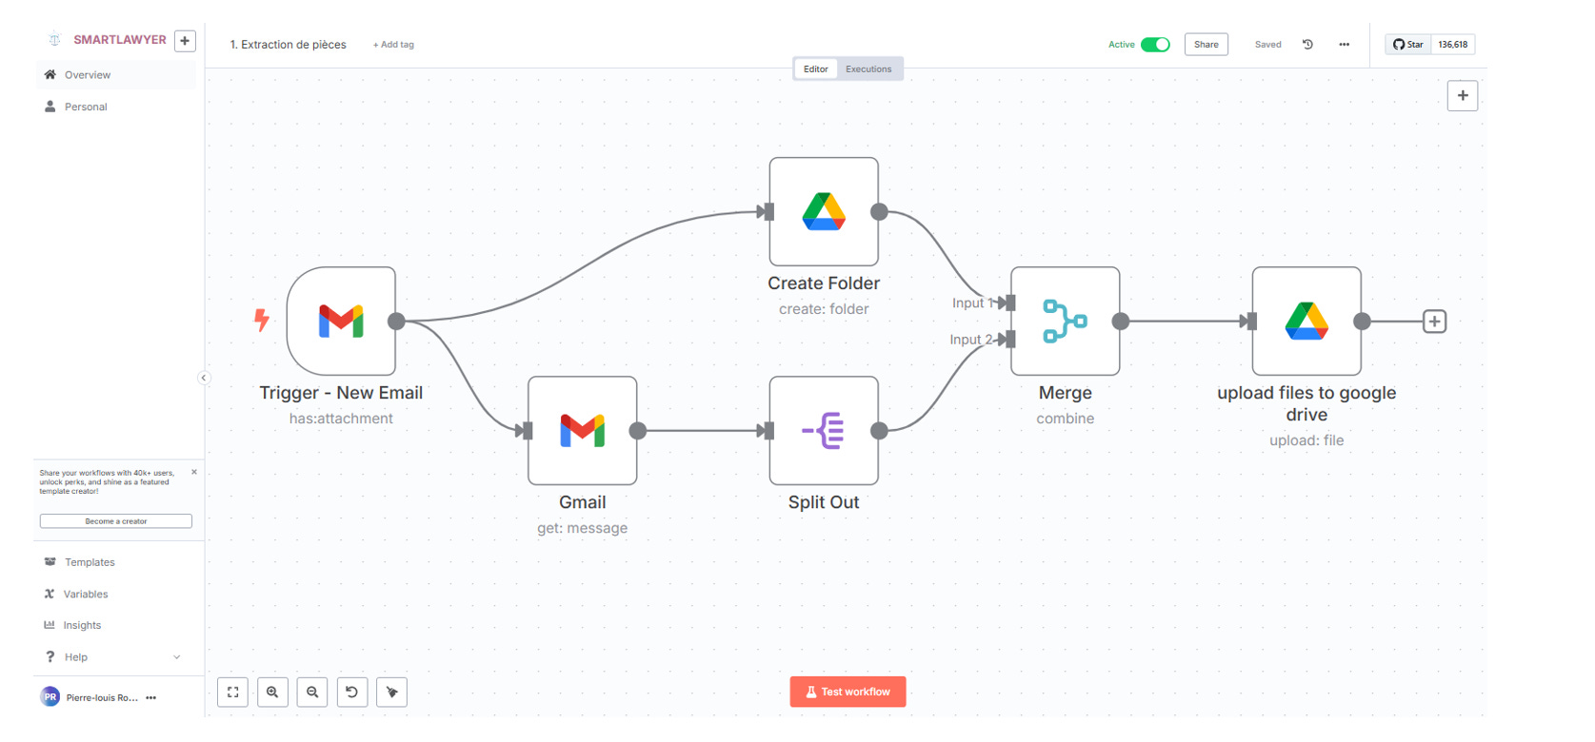Screen dimensions: 1595x742
Task: Dismiss the creator promotion notice
Action: (x=194, y=472)
